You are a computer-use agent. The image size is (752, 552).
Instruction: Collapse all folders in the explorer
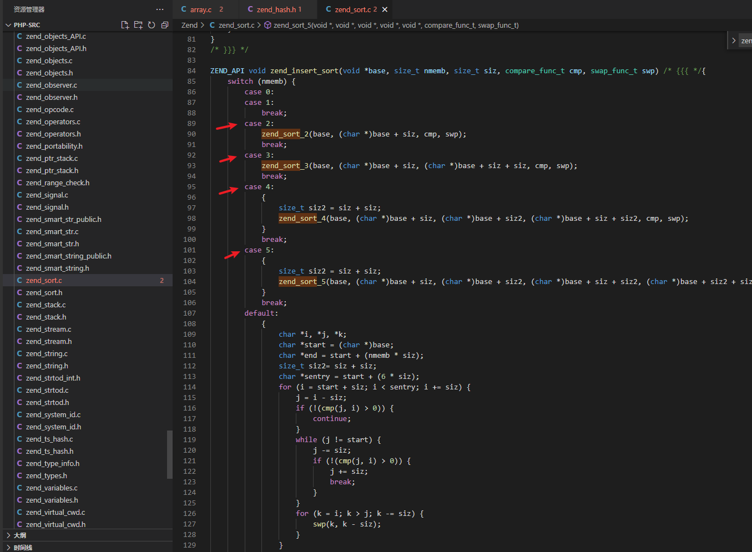[x=165, y=25]
